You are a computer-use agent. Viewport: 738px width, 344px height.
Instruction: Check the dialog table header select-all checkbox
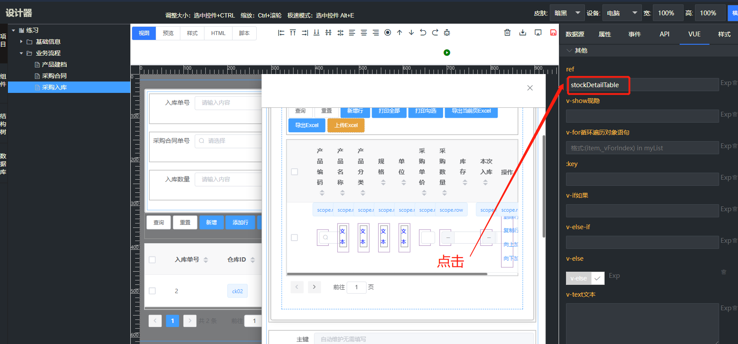(x=294, y=172)
